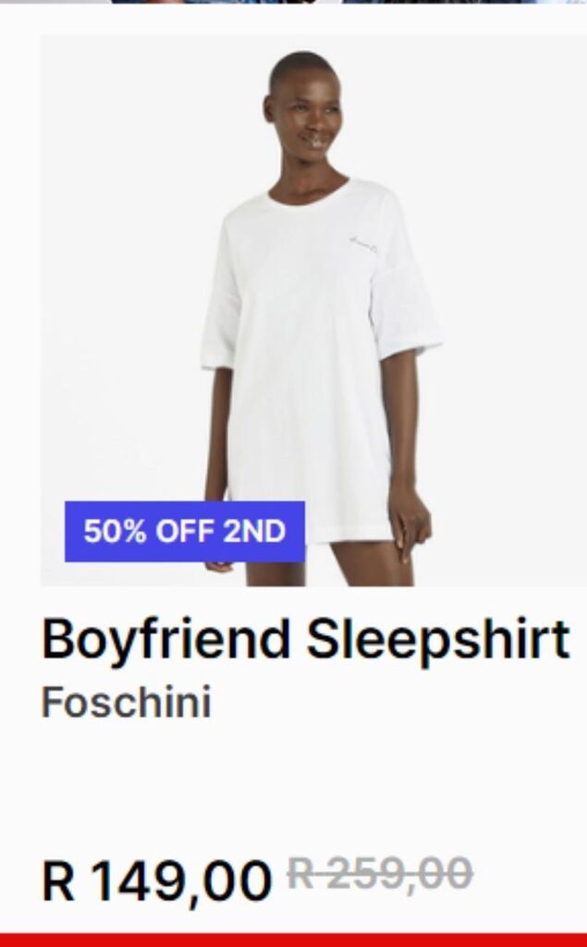Visit the Foschini brand link
This screenshot has width=587, height=947.
(x=127, y=703)
